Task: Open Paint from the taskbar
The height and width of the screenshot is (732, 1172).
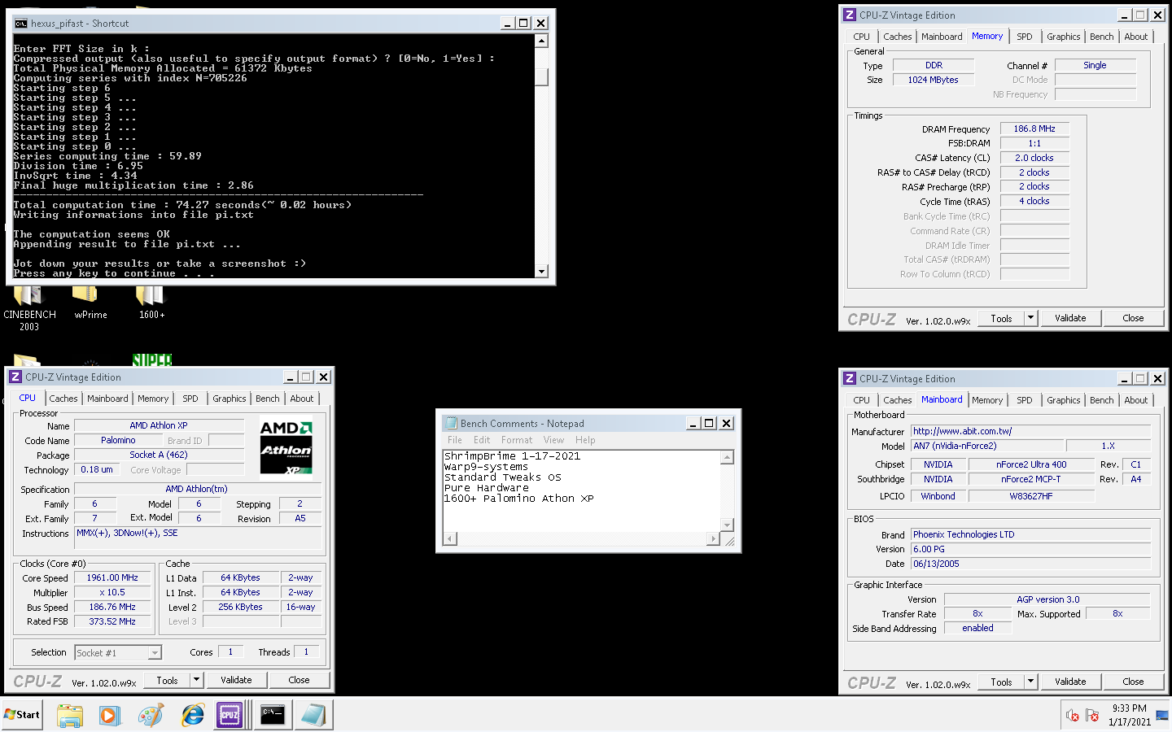Action: click(151, 715)
